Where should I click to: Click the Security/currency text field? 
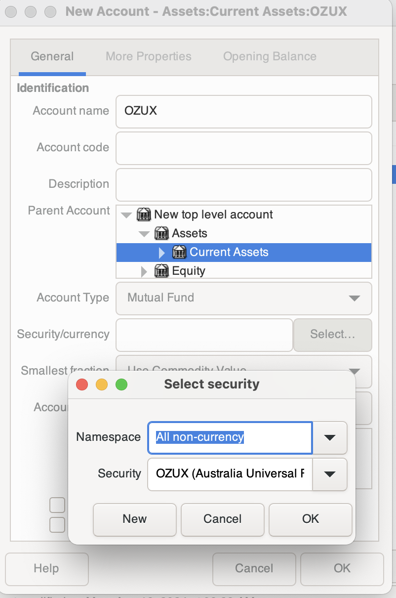click(x=204, y=335)
